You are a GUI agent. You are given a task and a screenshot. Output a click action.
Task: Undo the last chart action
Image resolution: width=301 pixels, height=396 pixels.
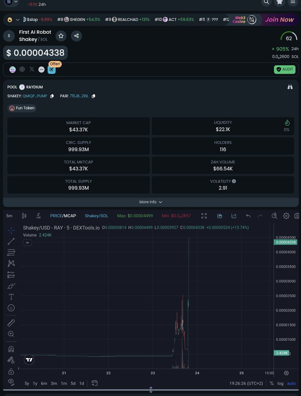tap(248, 215)
